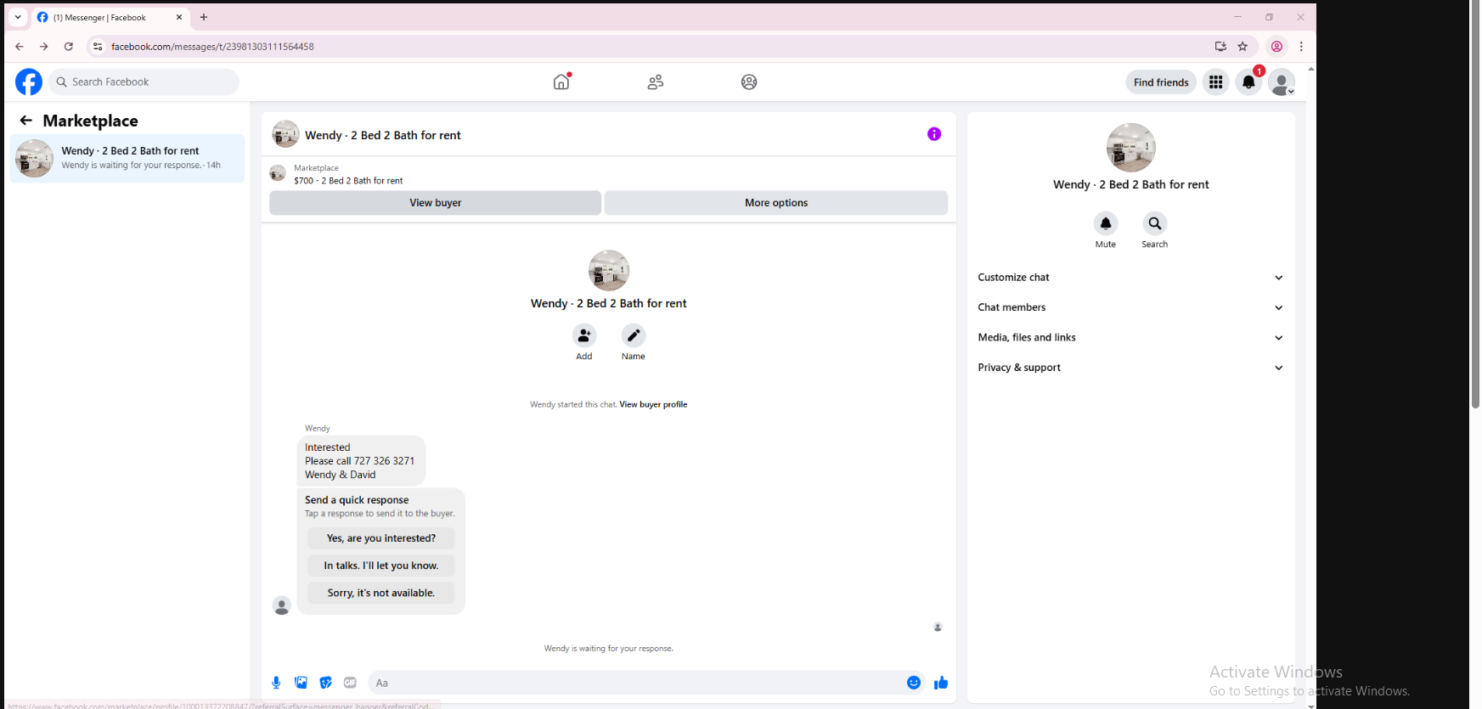
Task: Expand the Chat members section
Action: [x=1130, y=307]
